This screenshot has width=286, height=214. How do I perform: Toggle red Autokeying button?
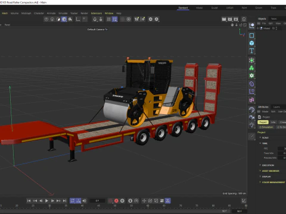point(116,201)
